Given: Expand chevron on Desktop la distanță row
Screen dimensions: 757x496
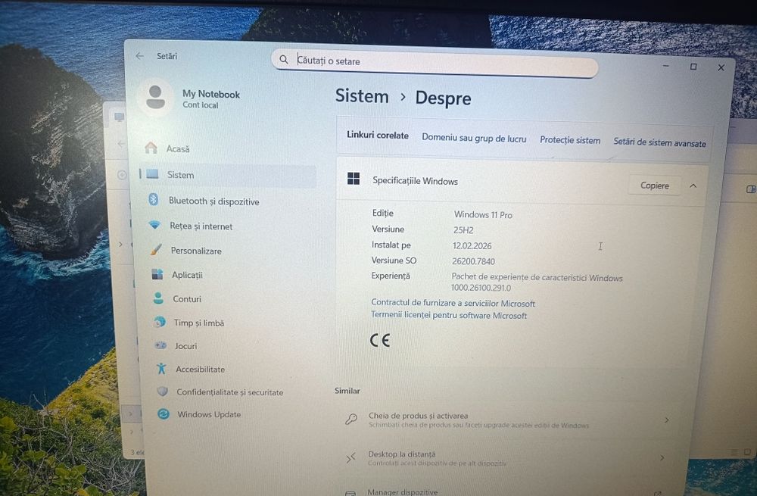Looking at the screenshot, I should click(x=662, y=457).
